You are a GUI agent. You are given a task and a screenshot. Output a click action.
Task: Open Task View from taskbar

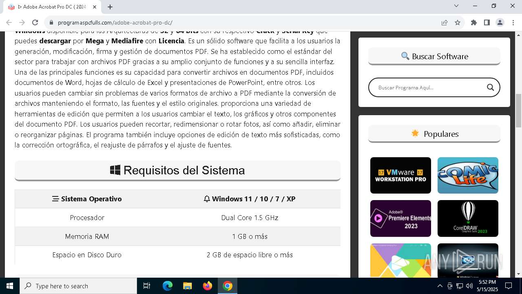[x=147, y=286]
